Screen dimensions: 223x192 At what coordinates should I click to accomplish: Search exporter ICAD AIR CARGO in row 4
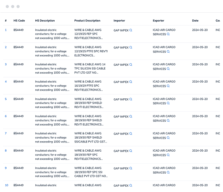pos(168,86)
